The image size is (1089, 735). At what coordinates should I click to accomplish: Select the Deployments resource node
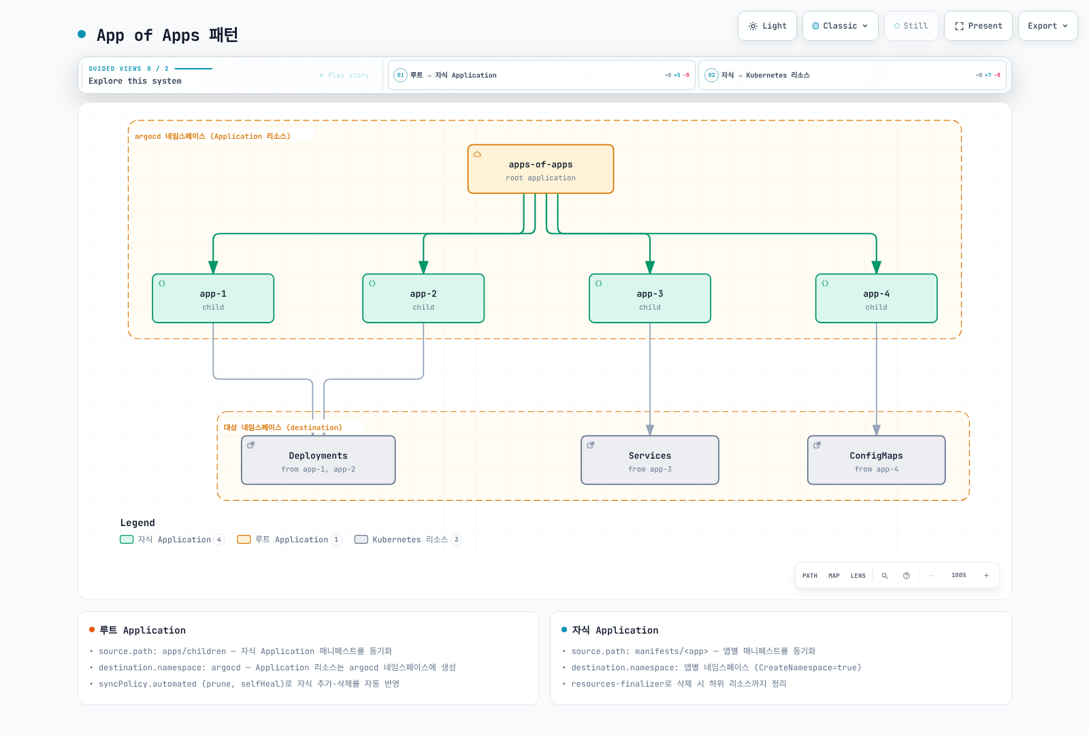(x=319, y=461)
